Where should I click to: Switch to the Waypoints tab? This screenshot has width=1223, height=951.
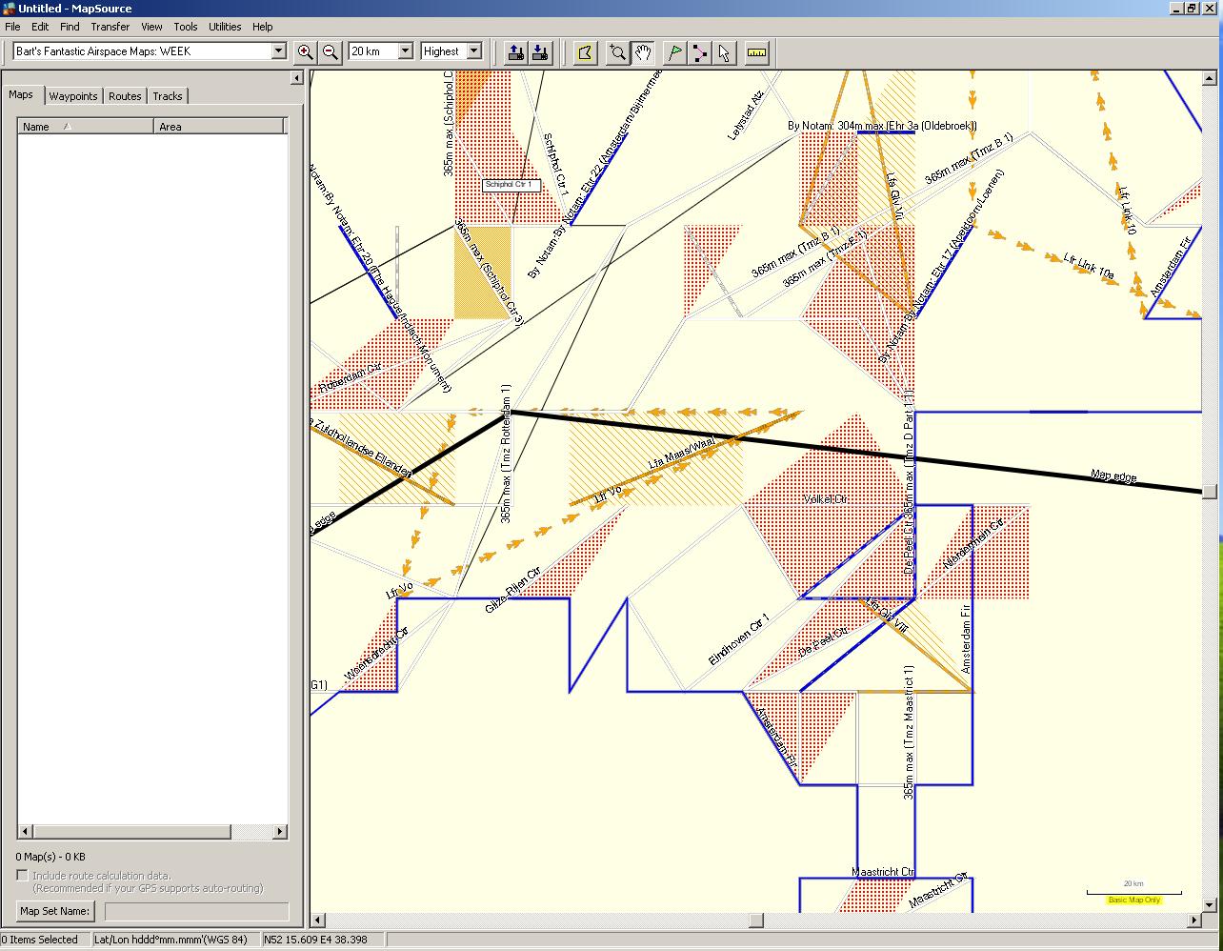73,96
